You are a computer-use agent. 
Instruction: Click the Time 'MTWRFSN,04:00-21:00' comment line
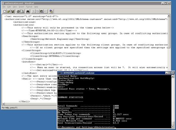(49, 31)
